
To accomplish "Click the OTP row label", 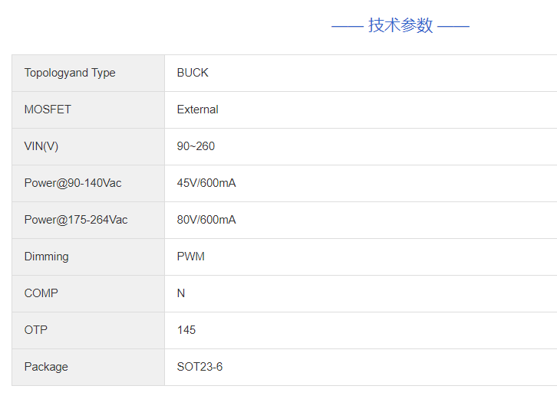I will pos(36,330).
